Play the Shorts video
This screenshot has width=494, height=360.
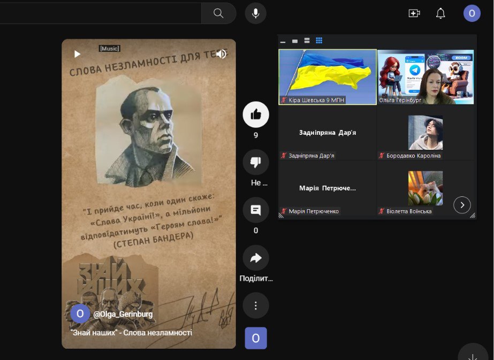click(77, 54)
